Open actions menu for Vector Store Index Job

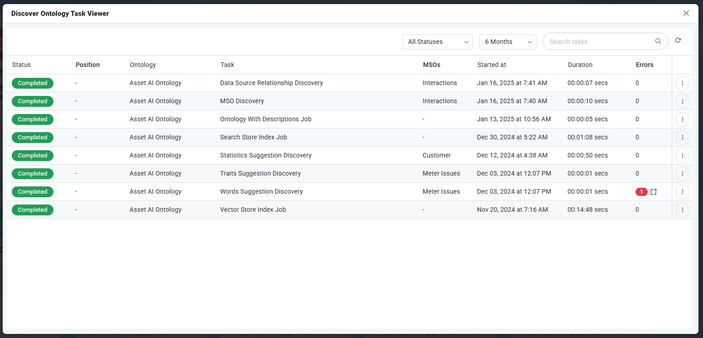click(682, 210)
